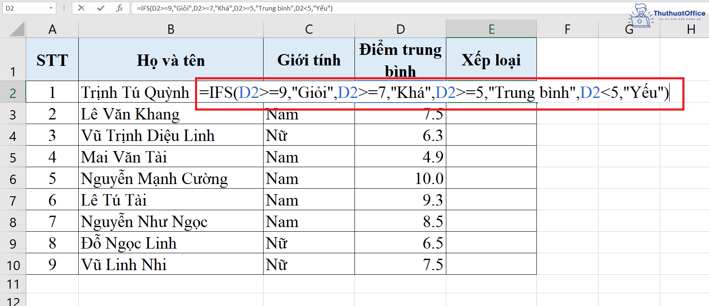Cancel the formula entry with X icon

[82, 8]
